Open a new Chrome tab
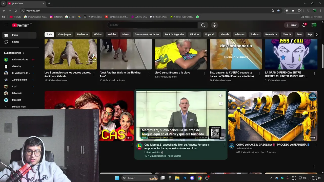Image resolution: width=324 pixels, height=182 pixels. point(49,3)
